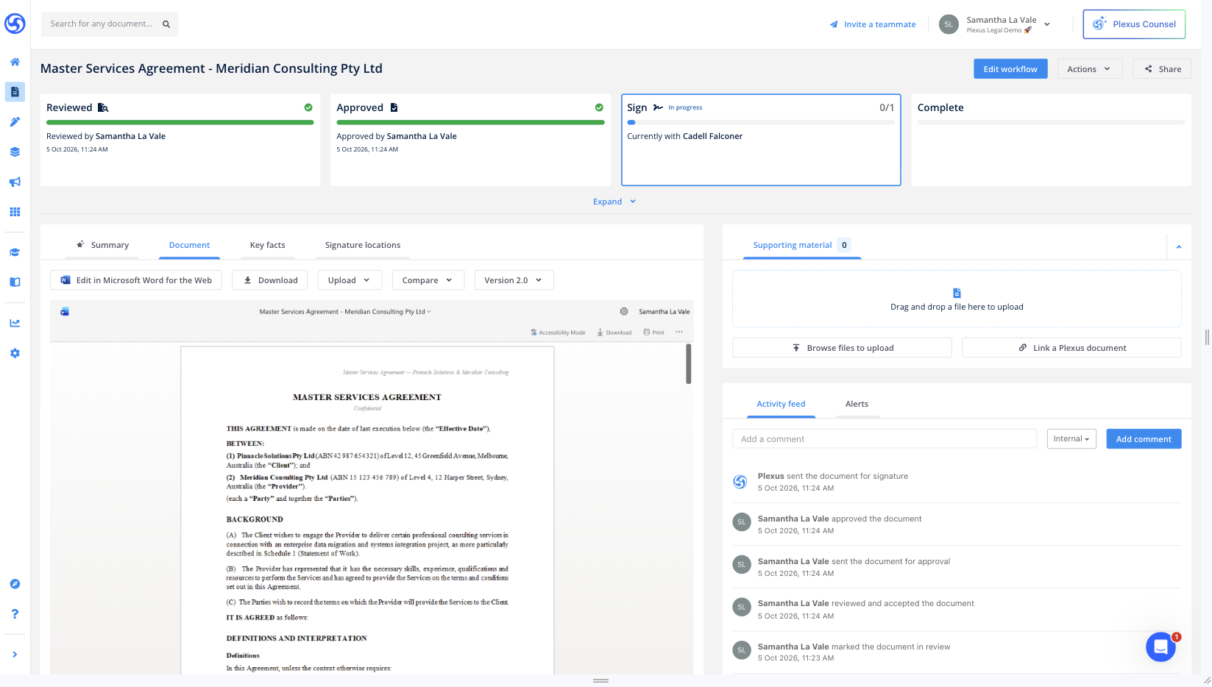Click the Sign stage progress bar
The image size is (1212, 687).
tap(761, 122)
